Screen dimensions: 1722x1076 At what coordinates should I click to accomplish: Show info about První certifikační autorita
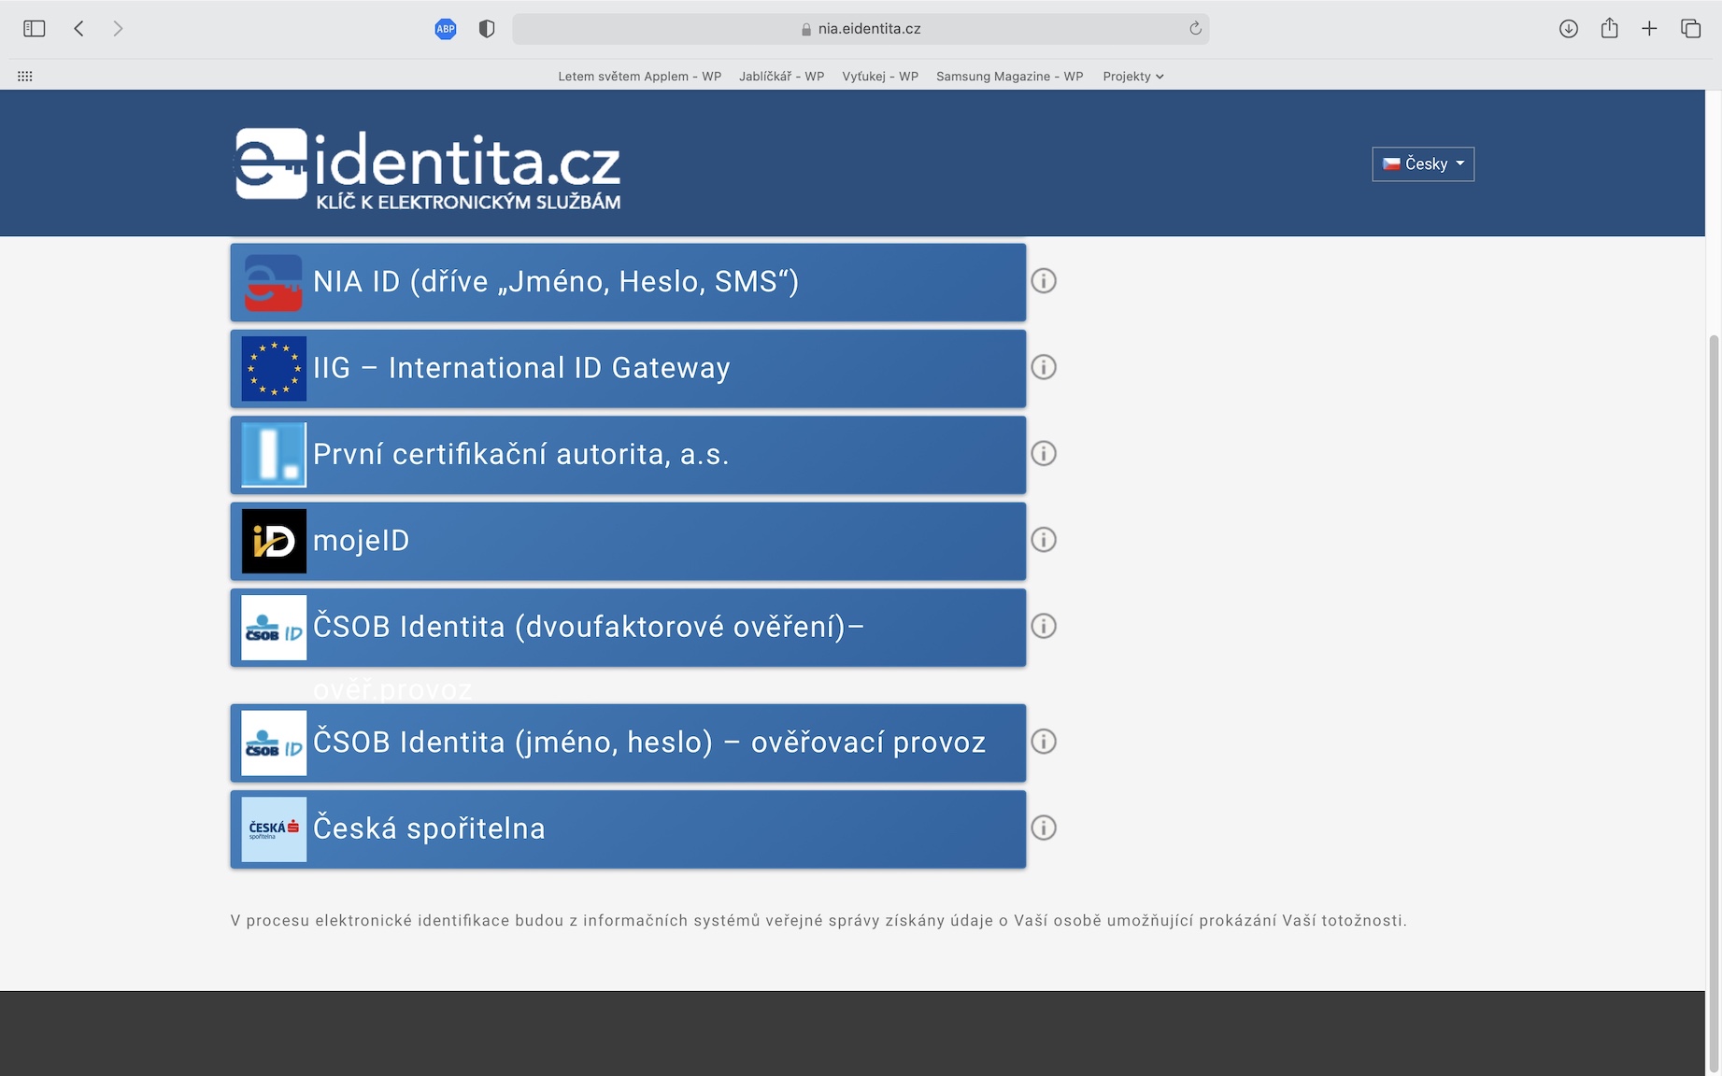(x=1044, y=453)
